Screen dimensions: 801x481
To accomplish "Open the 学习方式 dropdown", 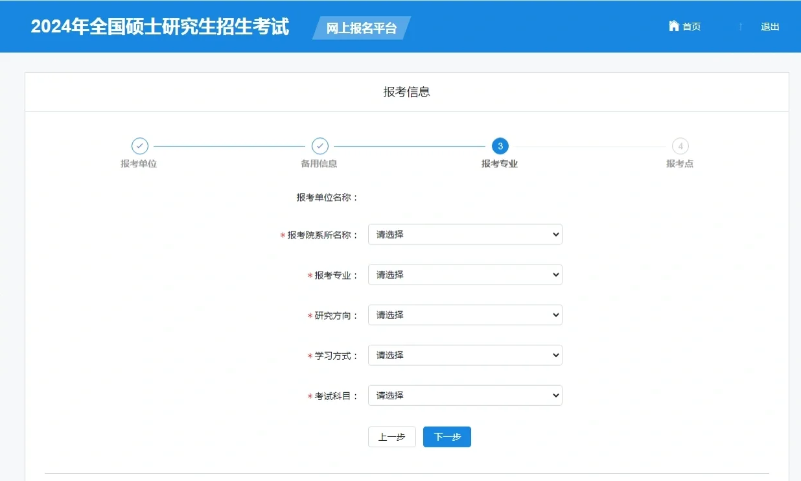I will point(465,355).
